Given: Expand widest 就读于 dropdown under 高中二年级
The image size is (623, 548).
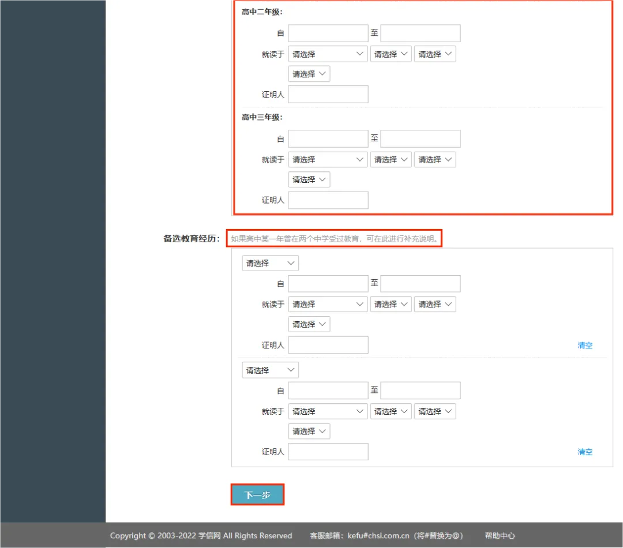Looking at the screenshot, I should 328,54.
